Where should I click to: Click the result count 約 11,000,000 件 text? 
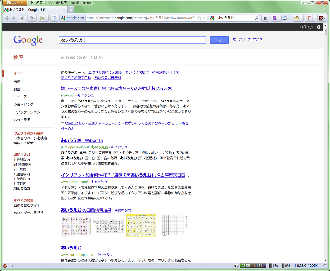[74, 58]
